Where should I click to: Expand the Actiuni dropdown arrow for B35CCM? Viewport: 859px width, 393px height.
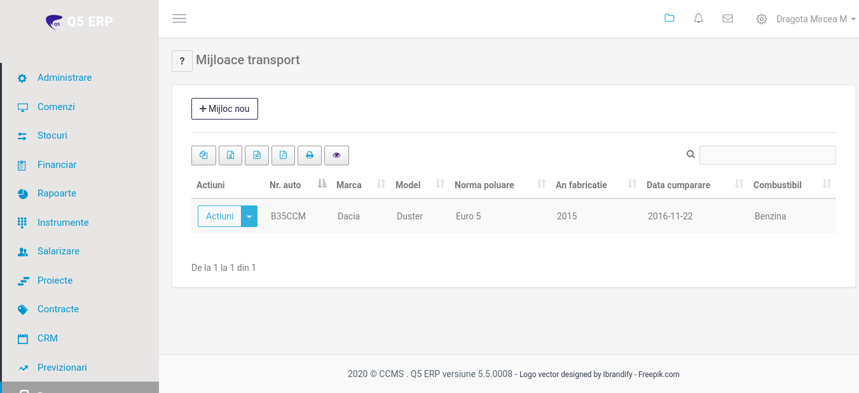tap(249, 216)
